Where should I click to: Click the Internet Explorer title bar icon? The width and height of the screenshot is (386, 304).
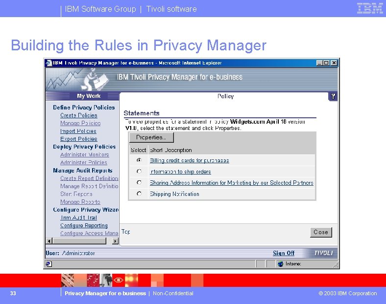coord(49,63)
